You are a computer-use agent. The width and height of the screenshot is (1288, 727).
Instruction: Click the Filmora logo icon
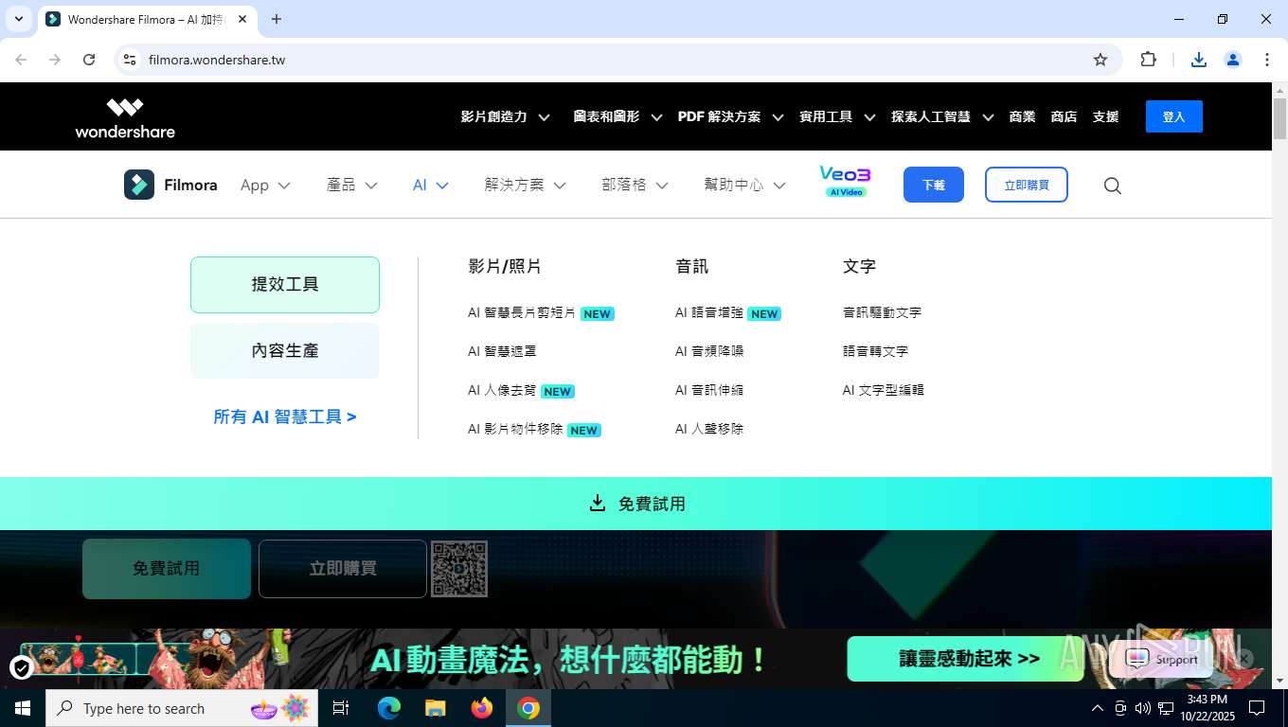(139, 185)
